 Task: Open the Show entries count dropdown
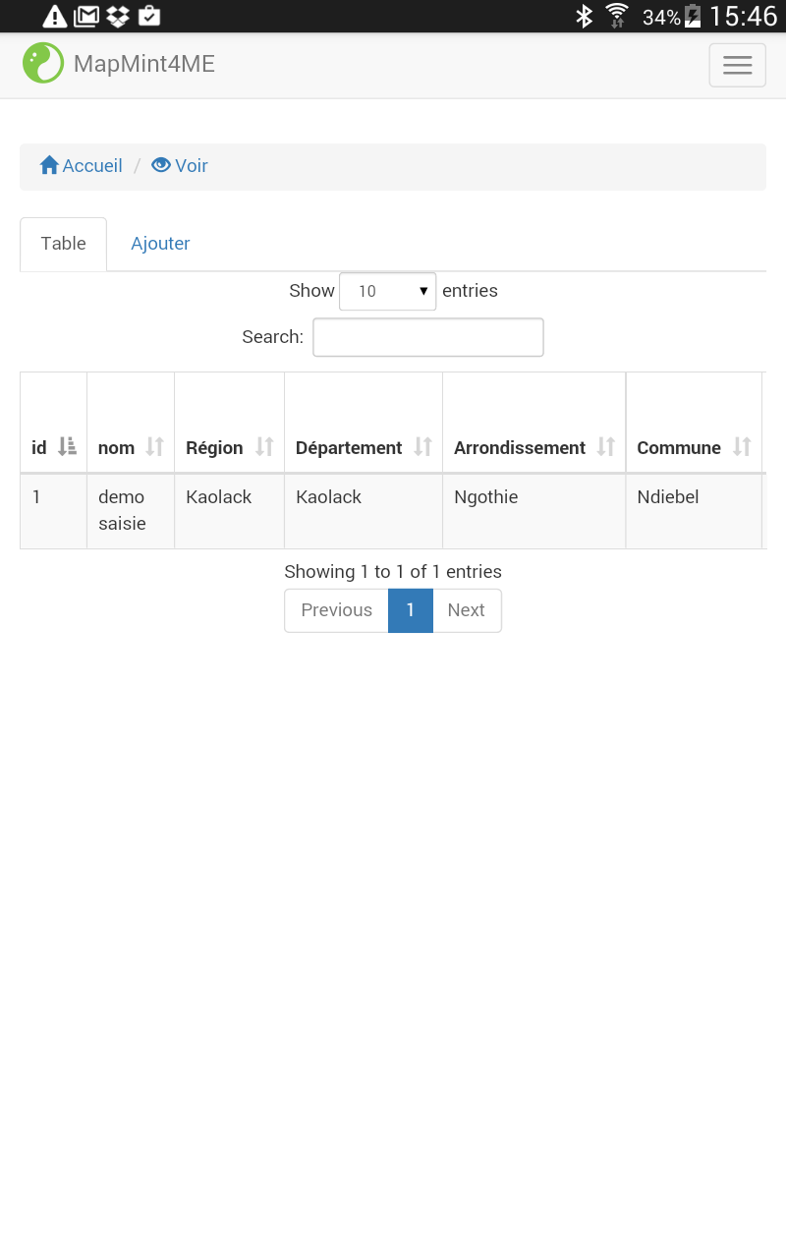point(387,291)
